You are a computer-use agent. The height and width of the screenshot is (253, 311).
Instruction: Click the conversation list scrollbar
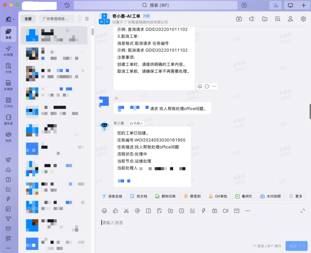click(93, 32)
